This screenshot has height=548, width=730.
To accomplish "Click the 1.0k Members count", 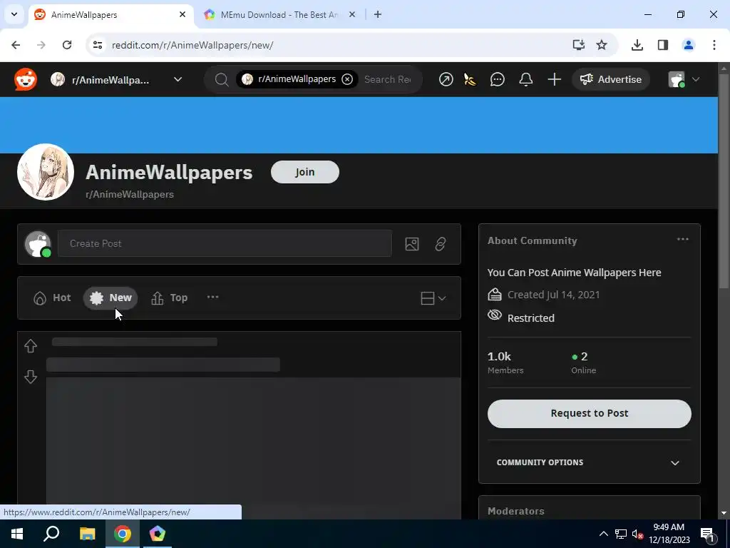I will pos(505,362).
